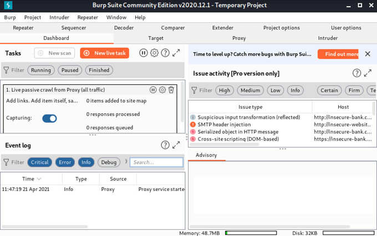377x236 pixels.
Task: Switch to the Extender tab
Action: pyautogui.click(x=223, y=28)
